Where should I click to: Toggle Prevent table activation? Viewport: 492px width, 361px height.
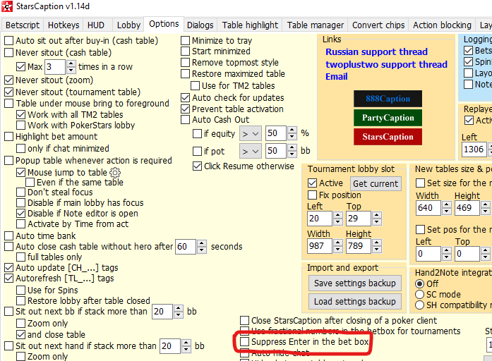tap(185, 109)
